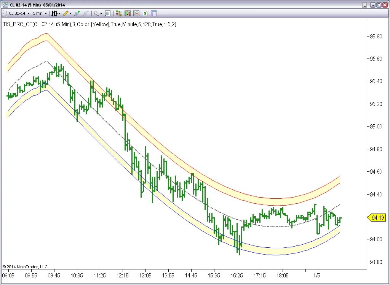Image resolution: width=390 pixels, height=285 pixels.
Task: Click the 94.80 price axis label
Action: pos(376,149)
